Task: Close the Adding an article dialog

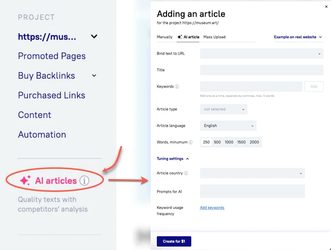Action: point(326,6)
